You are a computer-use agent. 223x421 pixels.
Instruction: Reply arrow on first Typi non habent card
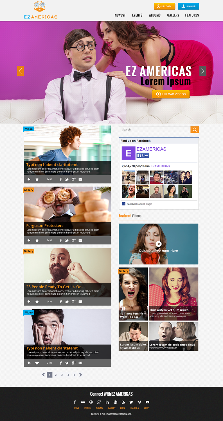(29, 179)
